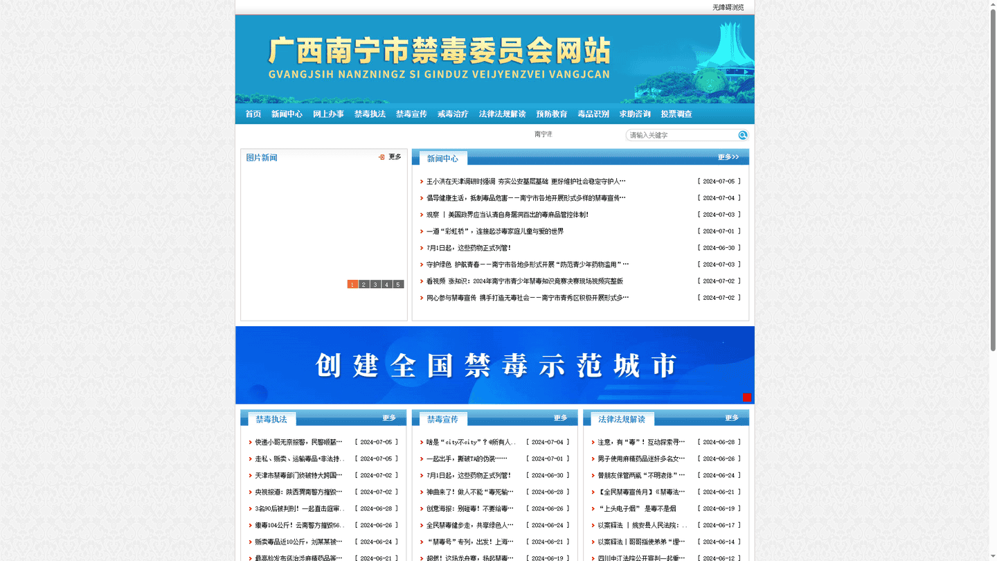The width and height of the screenshot is (997, 561).
Task: Open the 戒毒治疗 menu item
Action: pyautogui.click(x=453, y=114)
